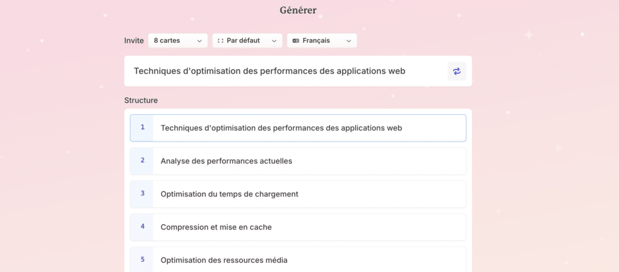Select card number 1 handle
This screenshot has height=272, width=619.
(142, 128)
